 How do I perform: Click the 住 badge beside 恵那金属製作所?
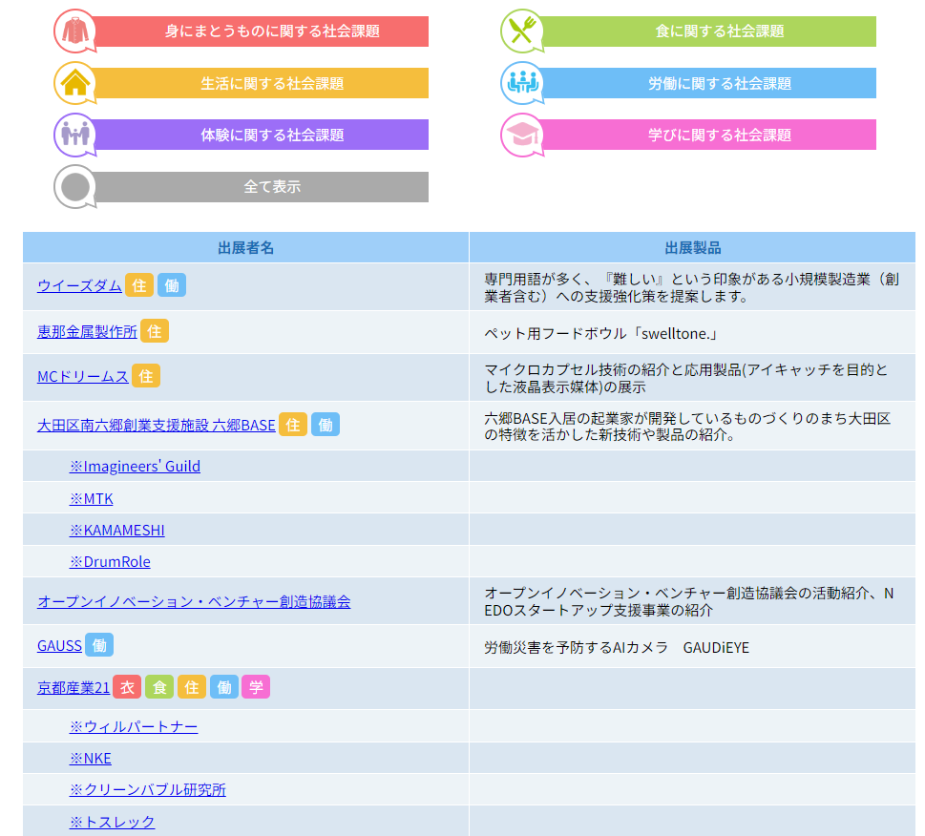(x=155, y=331)
